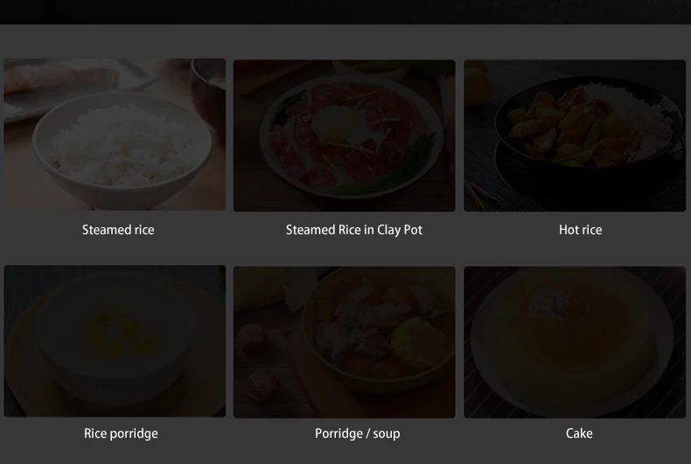Select the "Hot rice" caption
The height and width of the screenshot is (464, 691).
click(x=581, y=230)
